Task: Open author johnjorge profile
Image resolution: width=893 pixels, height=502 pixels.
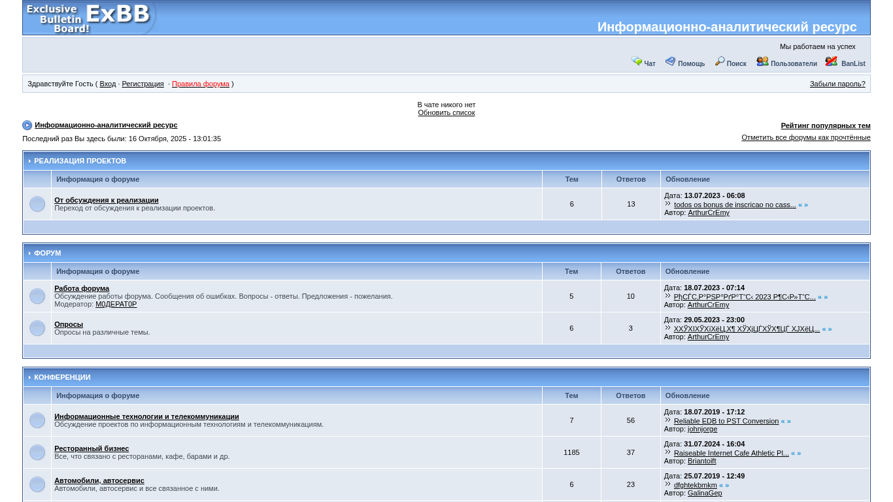Action: [x=702, y=429]
